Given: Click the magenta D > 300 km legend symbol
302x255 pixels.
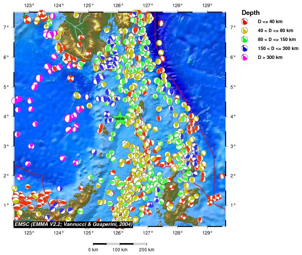Looking at the screenshot, I should click(244, 57).
